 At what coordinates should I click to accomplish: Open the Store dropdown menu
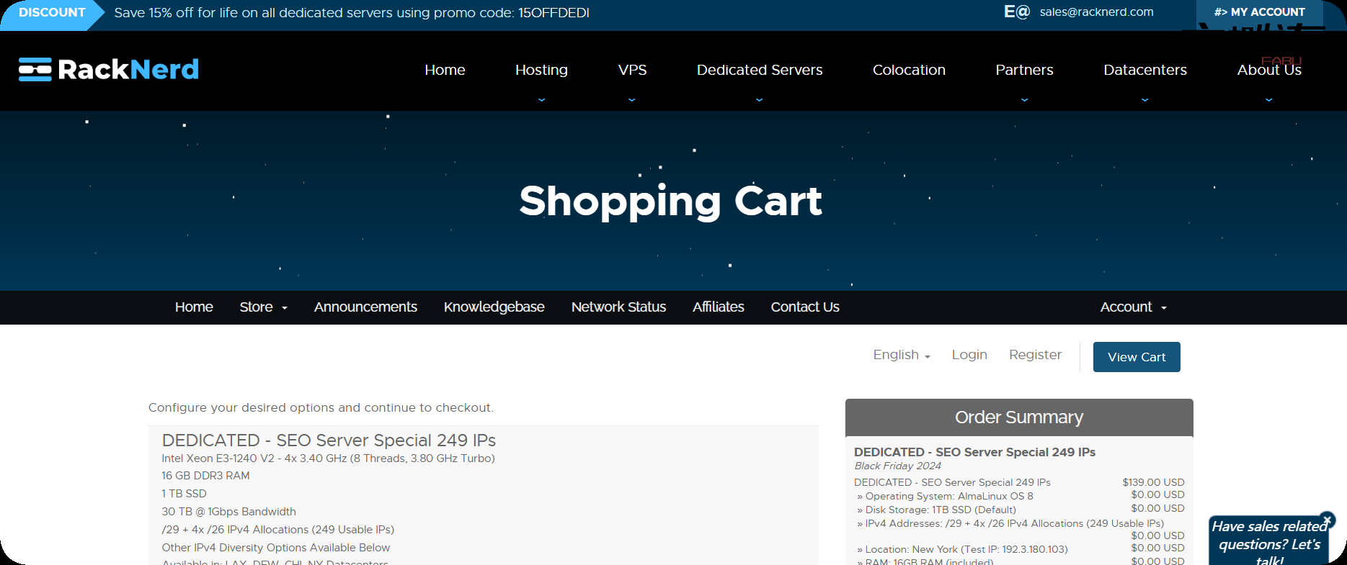[x=263, y=307]
